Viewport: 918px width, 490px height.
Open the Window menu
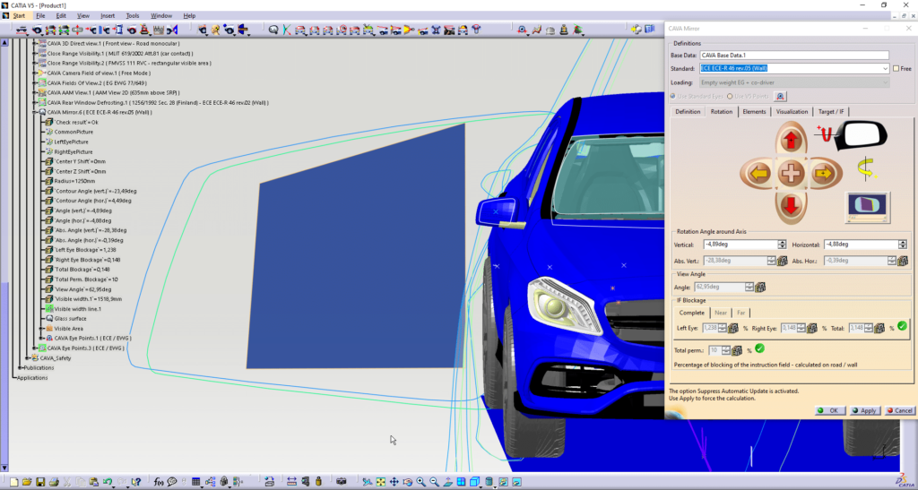[161, 16]
